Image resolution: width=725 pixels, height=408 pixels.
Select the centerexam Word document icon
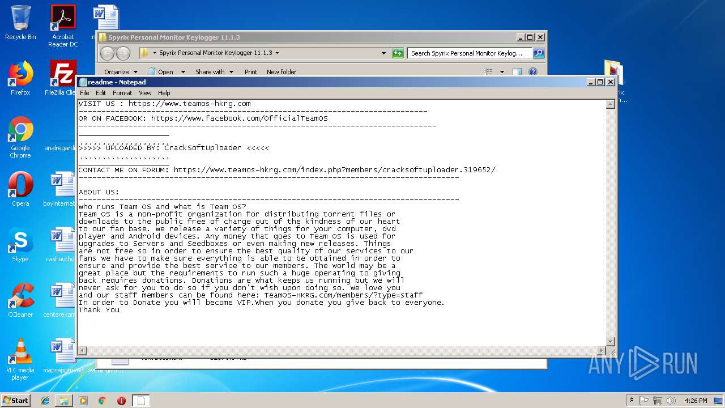pyautogui.click(x=61, y=300)
